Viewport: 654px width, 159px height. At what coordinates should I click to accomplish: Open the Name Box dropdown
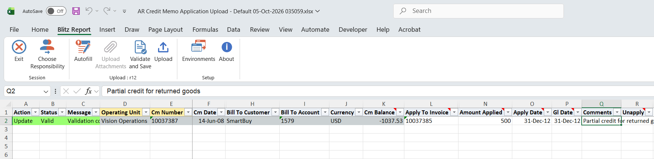pyautogui.click(x=46, y=91)
